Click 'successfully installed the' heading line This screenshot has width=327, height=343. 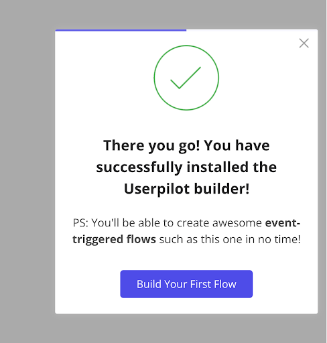click(x=186, y=167)
